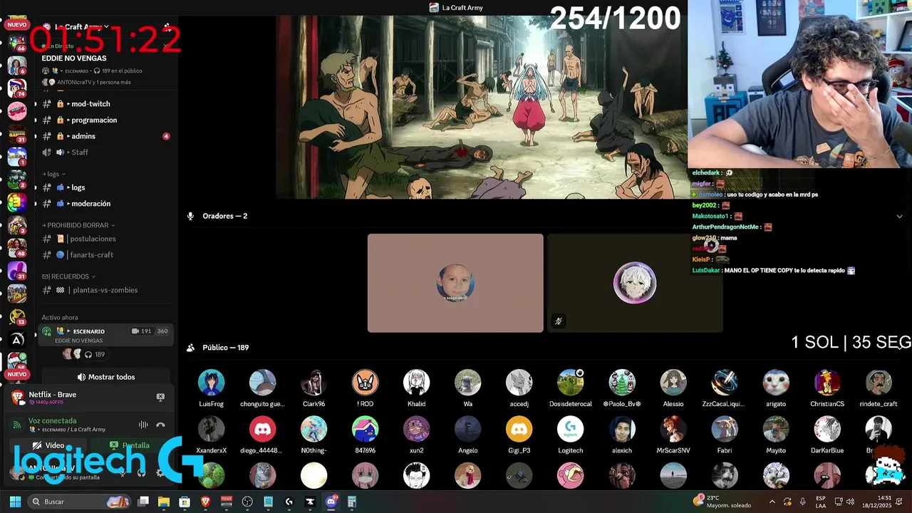Open the Calculator taskbar icon
Image resolution: width=912 pixels, height=513 pixels.
click(351, 502)
